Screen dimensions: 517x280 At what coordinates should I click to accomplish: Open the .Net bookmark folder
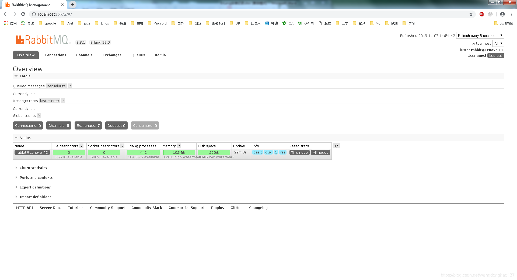click(x=67, y=23)
